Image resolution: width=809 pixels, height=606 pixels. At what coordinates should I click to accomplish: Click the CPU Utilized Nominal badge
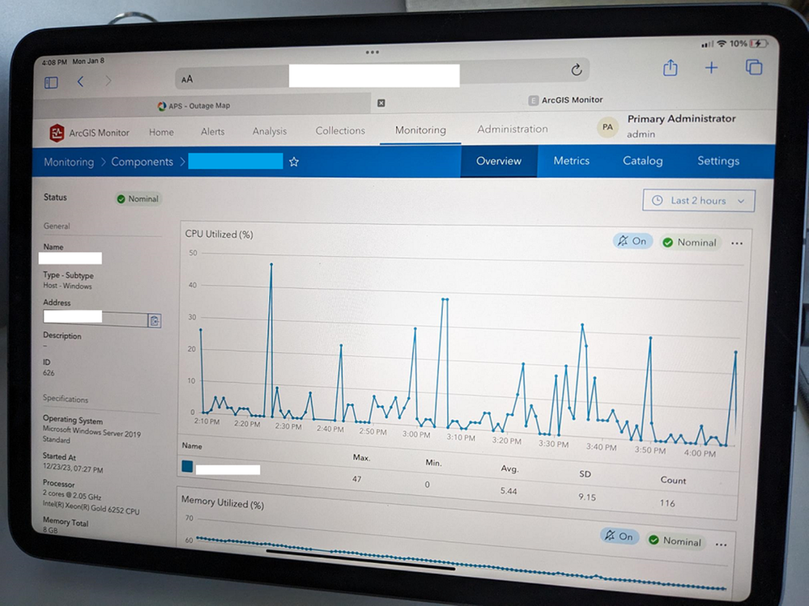pyautogui.click(x=689, y=242)
